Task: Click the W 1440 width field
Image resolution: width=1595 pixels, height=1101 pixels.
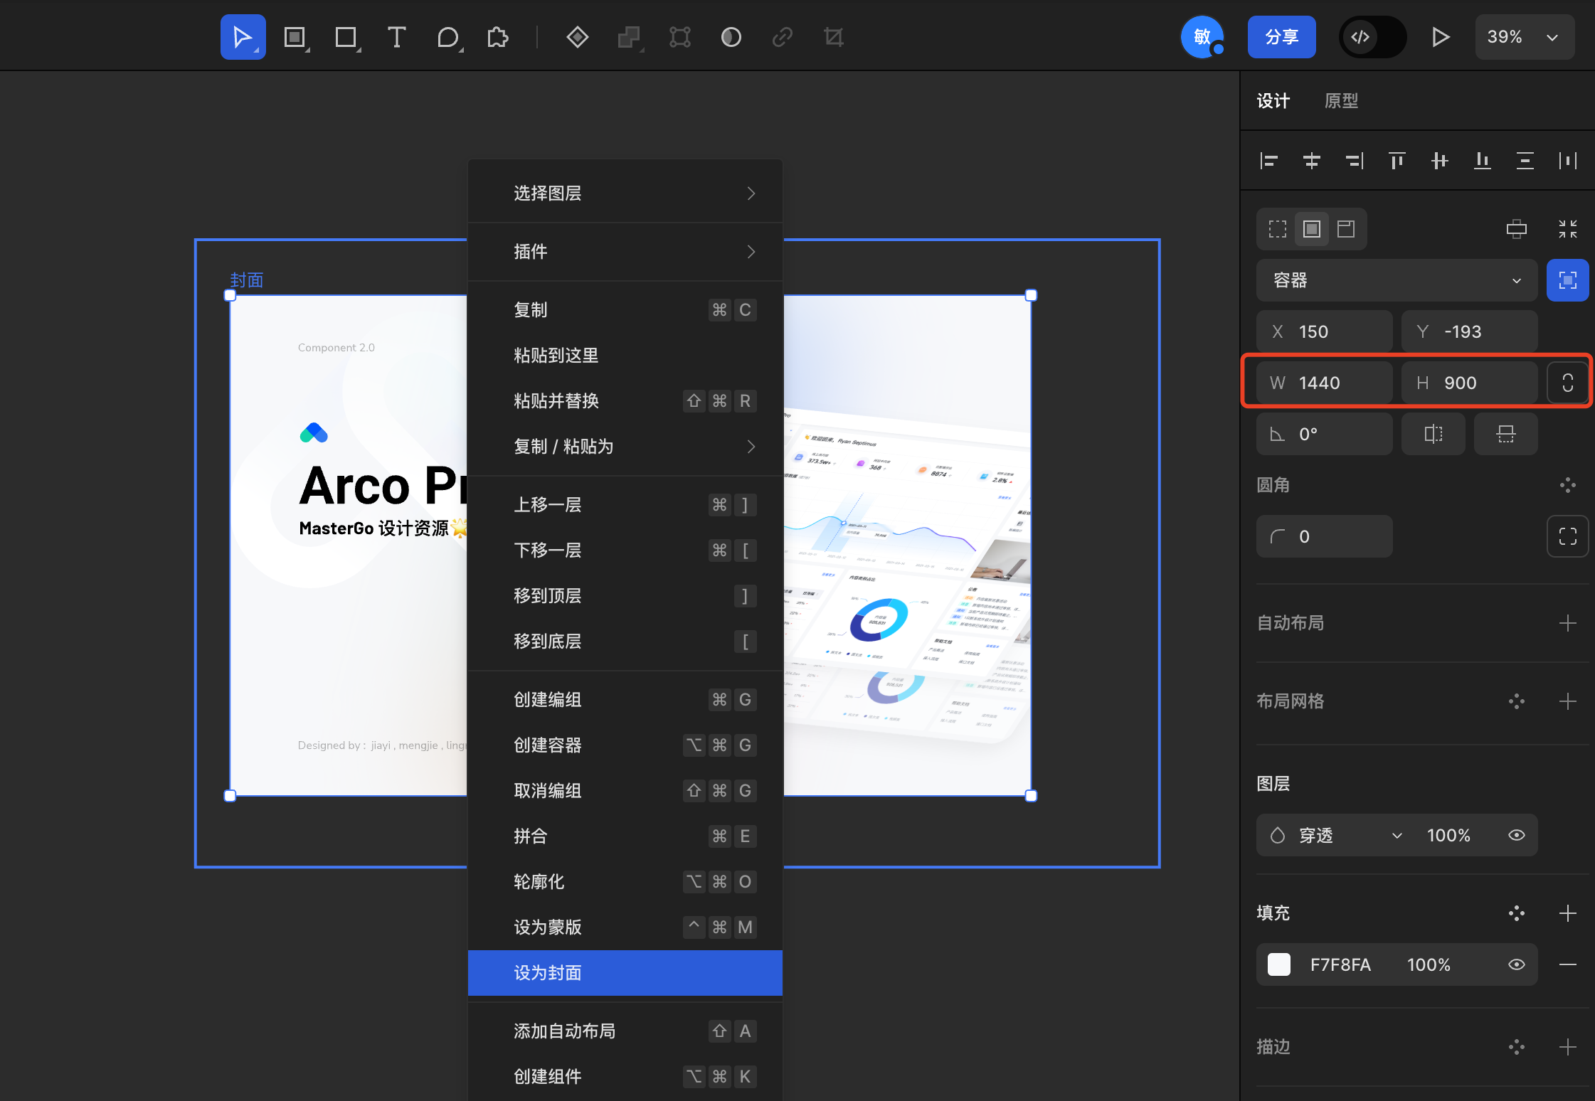Action: pyautogui.click(x=1325, y=383)
